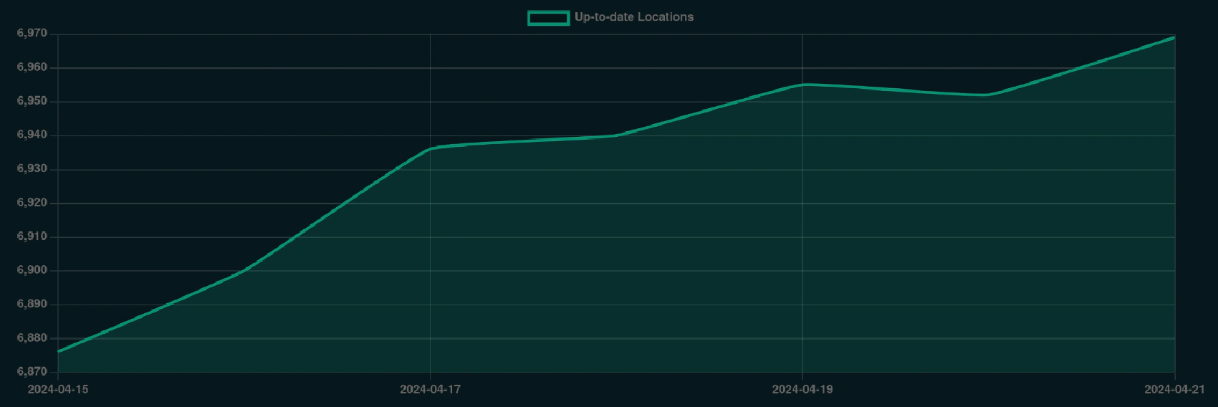Click the 2024-04-17 x-axis date label
Screen dimensions: 1218x407
coord(430,389)
